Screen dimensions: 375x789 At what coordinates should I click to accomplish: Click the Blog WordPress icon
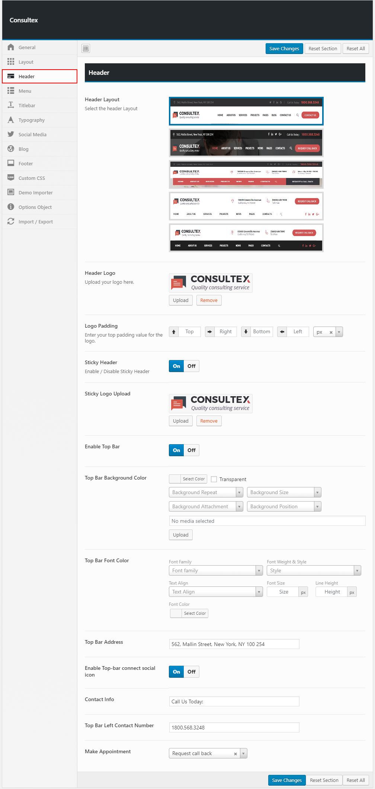click(x=11, y=149)
